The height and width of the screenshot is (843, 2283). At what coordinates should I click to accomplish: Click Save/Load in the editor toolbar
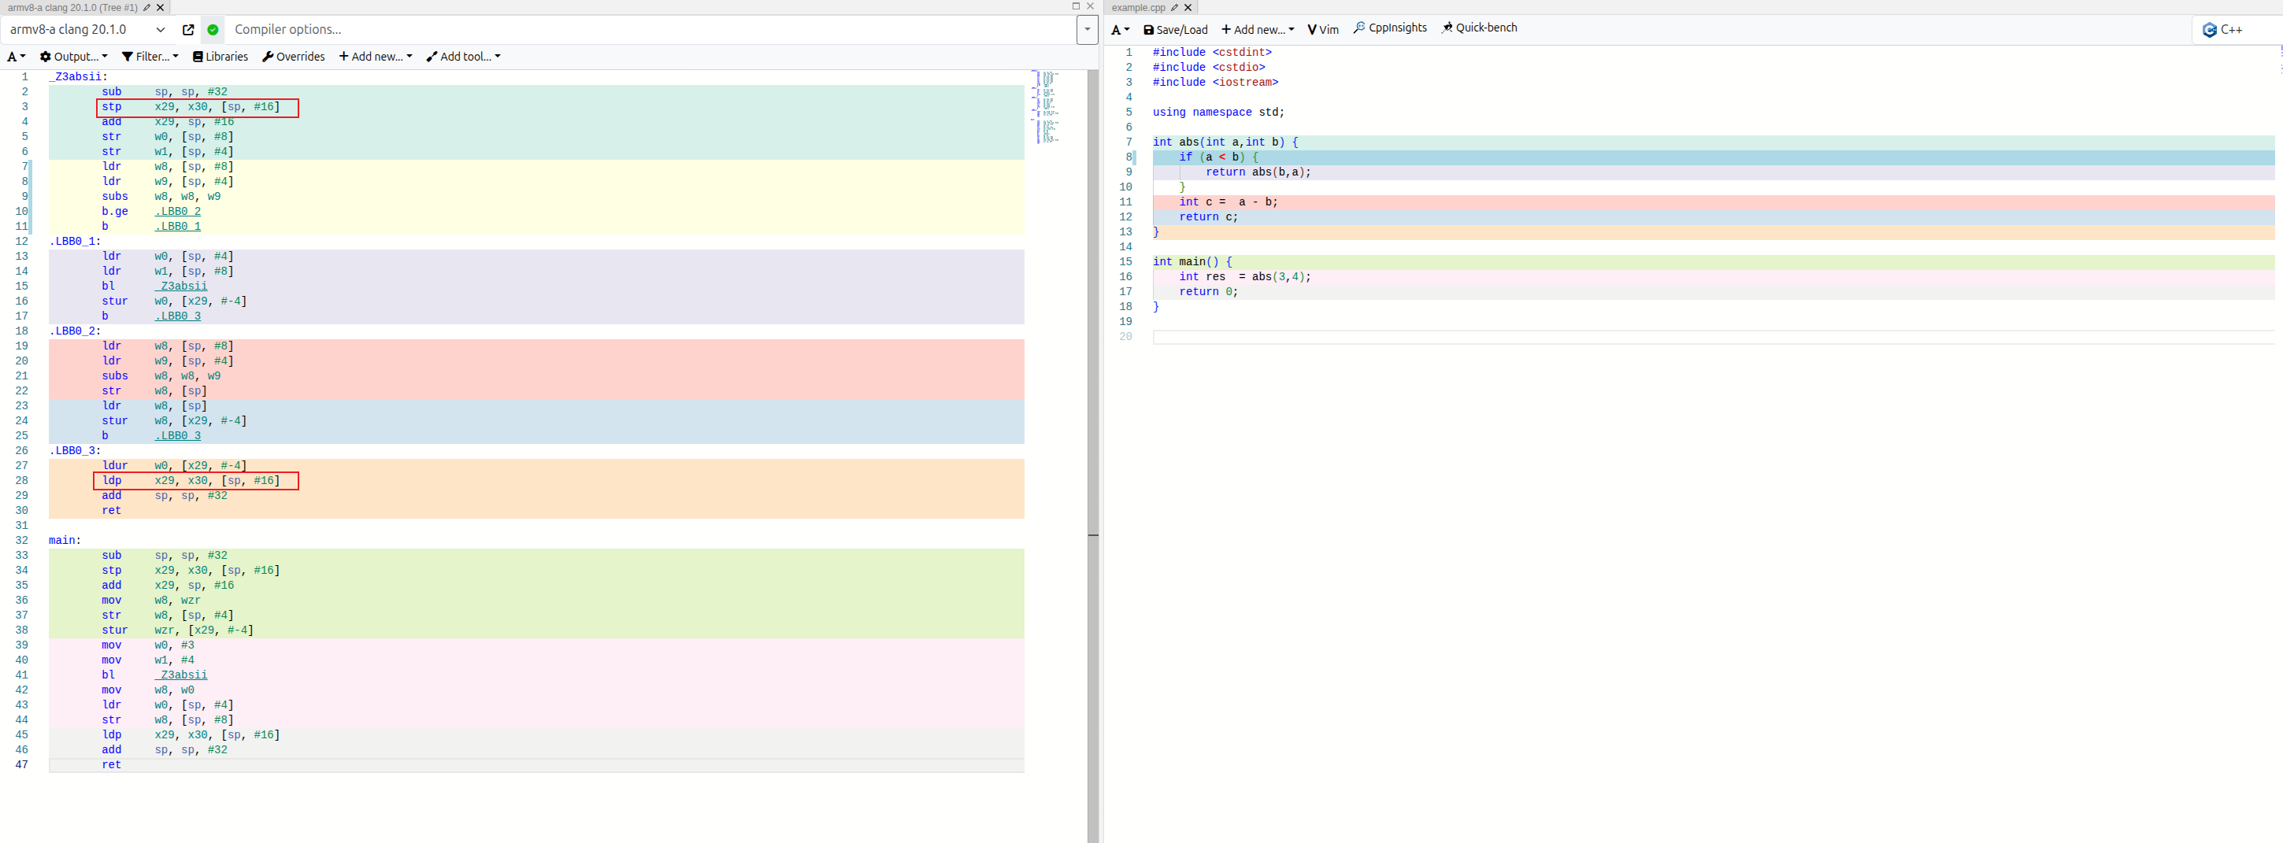1175,29
